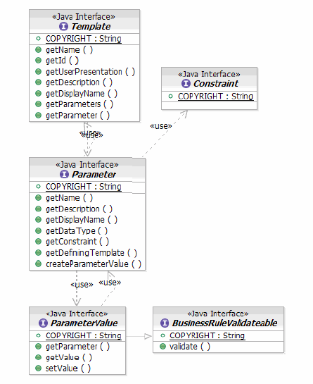The height and width of the screenshot is (384, 313).
Task: Click «Java Interface» stereotype above Constraint
Action: [x=209, y=74]
